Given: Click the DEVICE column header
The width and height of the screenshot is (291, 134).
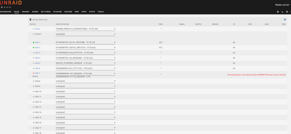Looking at the screenshot, I should 33,24.
